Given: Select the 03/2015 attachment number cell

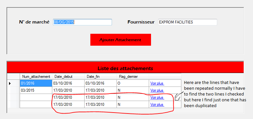Looking at the screenshot, I should (x=36, y=90).
